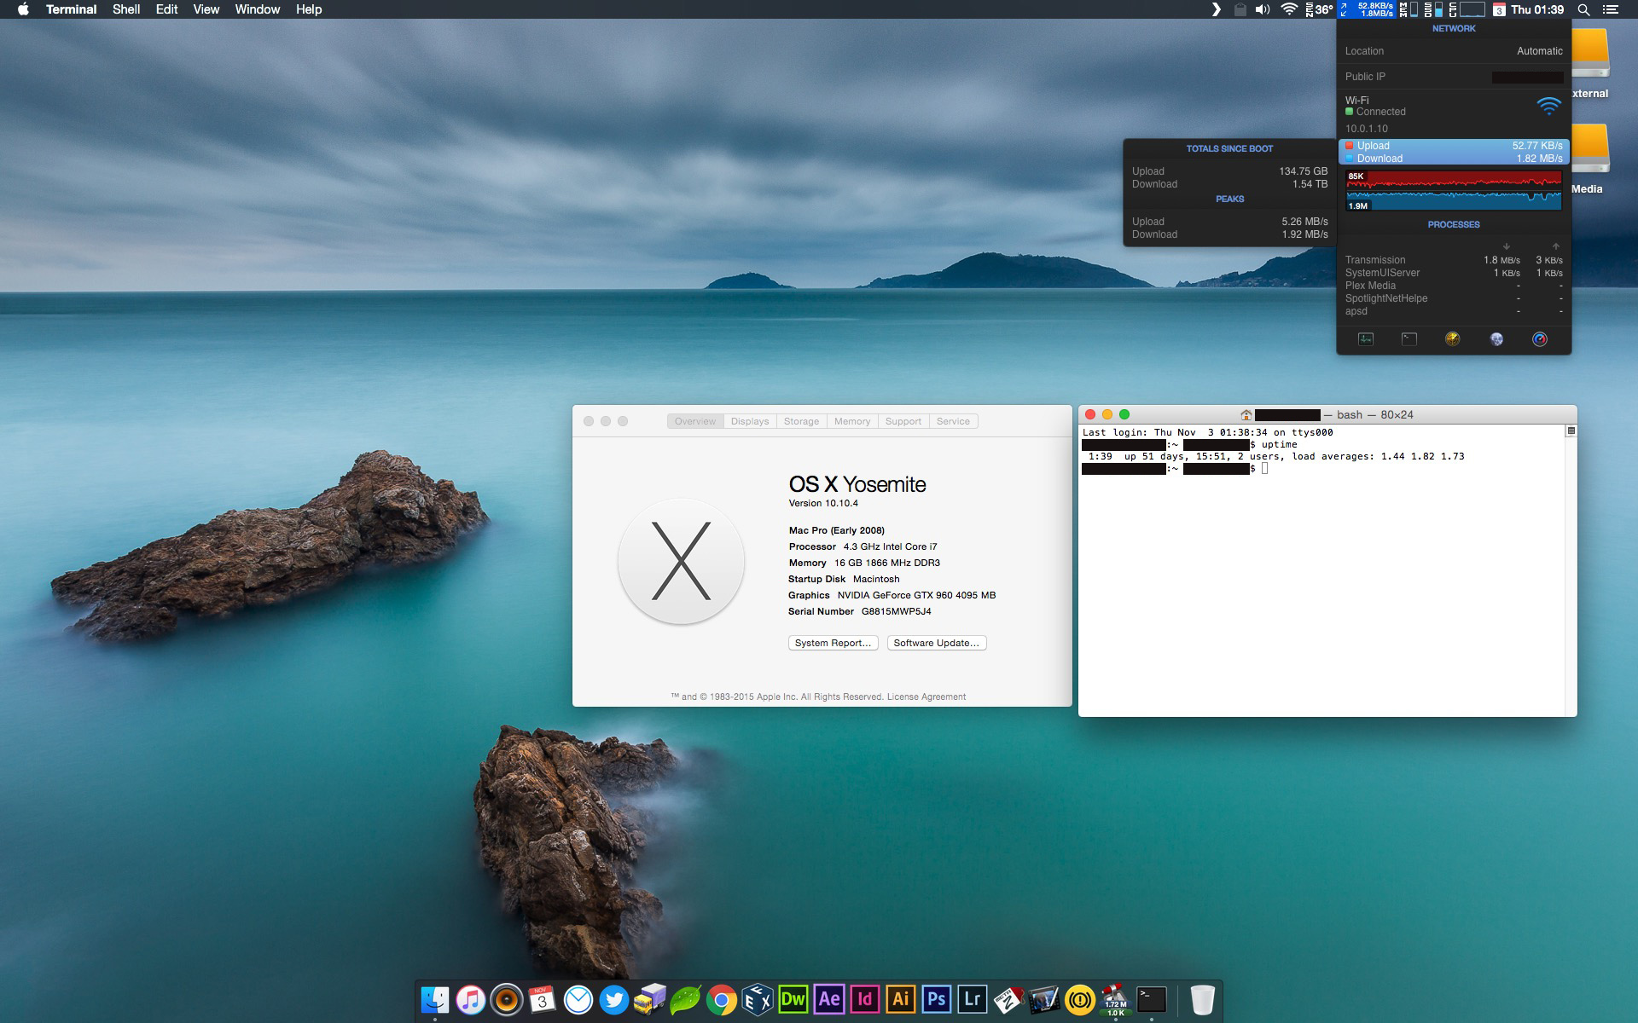Select the Upload/Download row in network panel

coord(1454,152)
